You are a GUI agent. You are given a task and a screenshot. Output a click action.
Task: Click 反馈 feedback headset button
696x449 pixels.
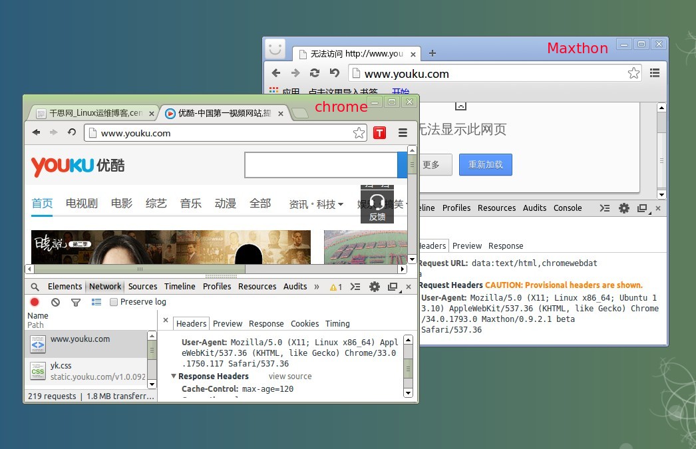[377, 207]
